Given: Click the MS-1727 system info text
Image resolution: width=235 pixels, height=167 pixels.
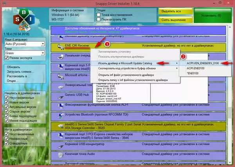Looking at the screenshot, I should tap(58, 20).
